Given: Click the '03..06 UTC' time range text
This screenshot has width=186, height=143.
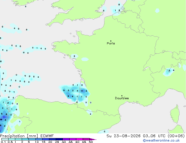Looking at the screenshot, I should (154, 136).
